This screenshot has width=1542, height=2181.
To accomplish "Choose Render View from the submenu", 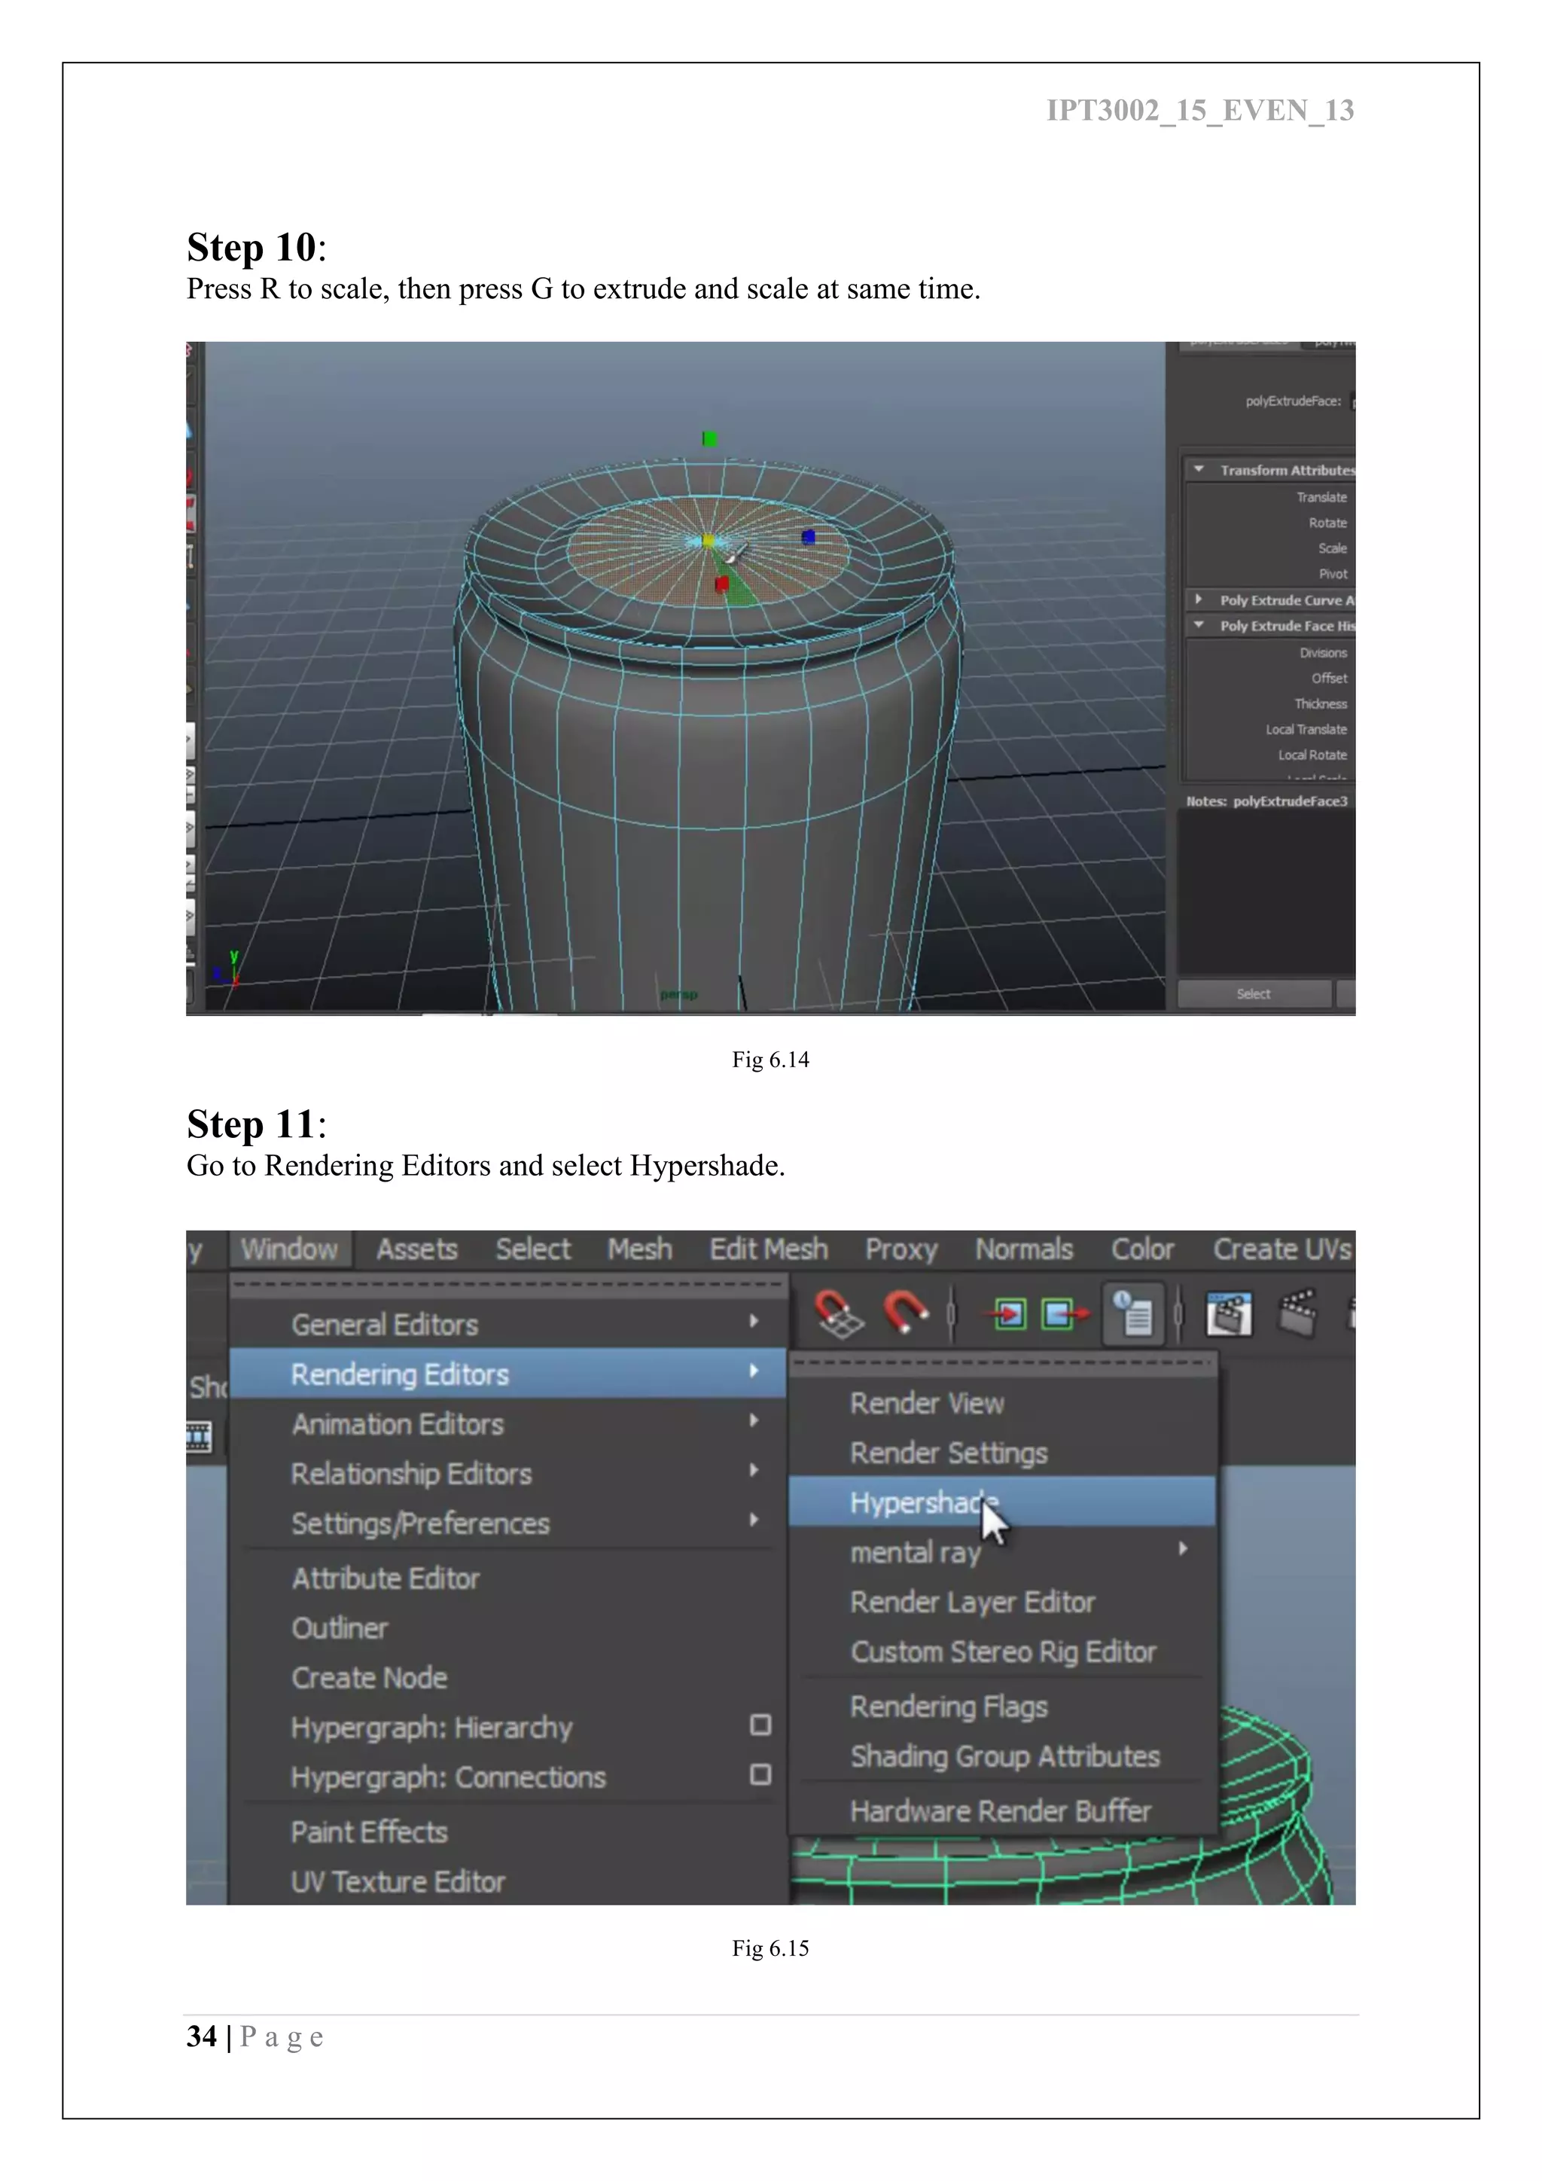I will click(927, 1403).
